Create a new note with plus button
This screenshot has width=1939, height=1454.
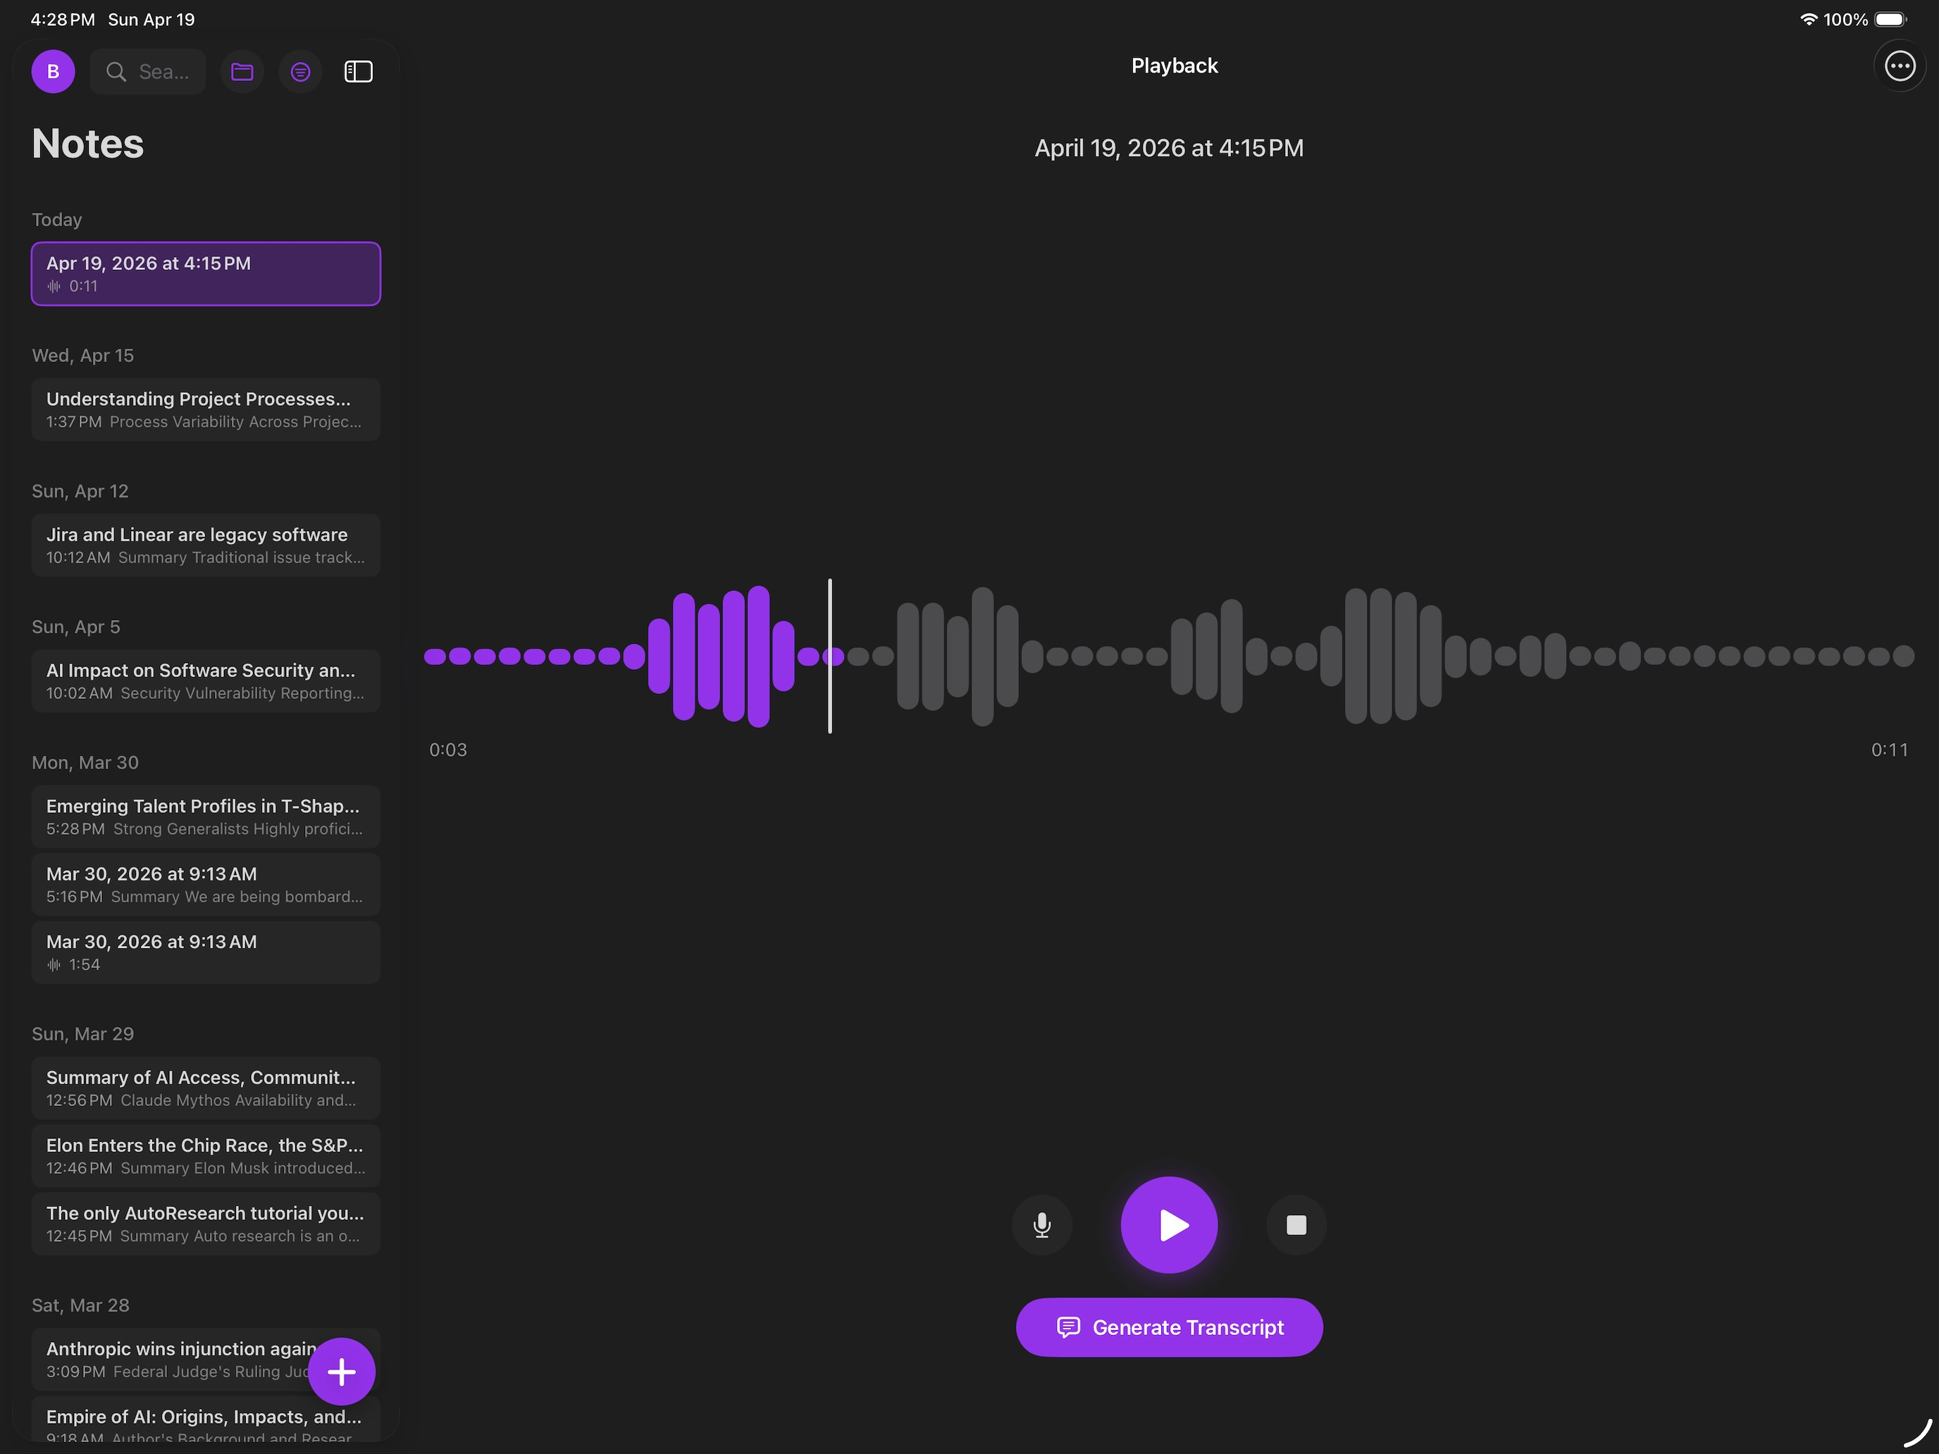[x=341, y=1372]
